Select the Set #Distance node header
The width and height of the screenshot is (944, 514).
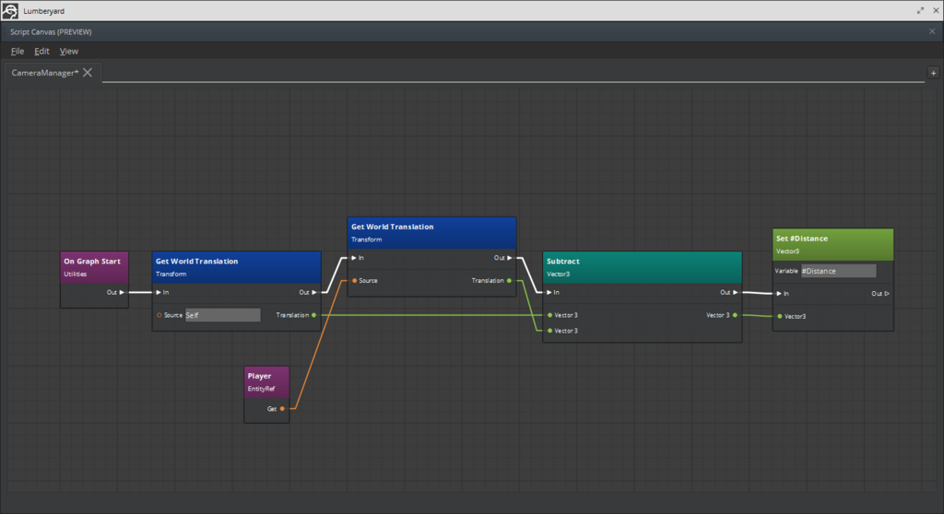coord(833,244)
